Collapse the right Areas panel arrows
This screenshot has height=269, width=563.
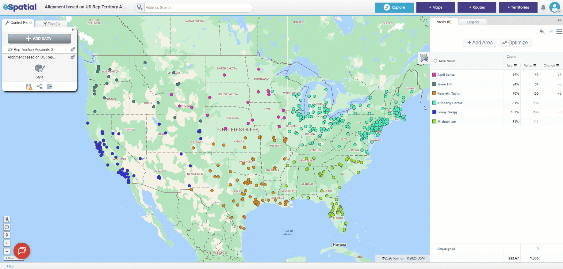[x=559, y=20]
